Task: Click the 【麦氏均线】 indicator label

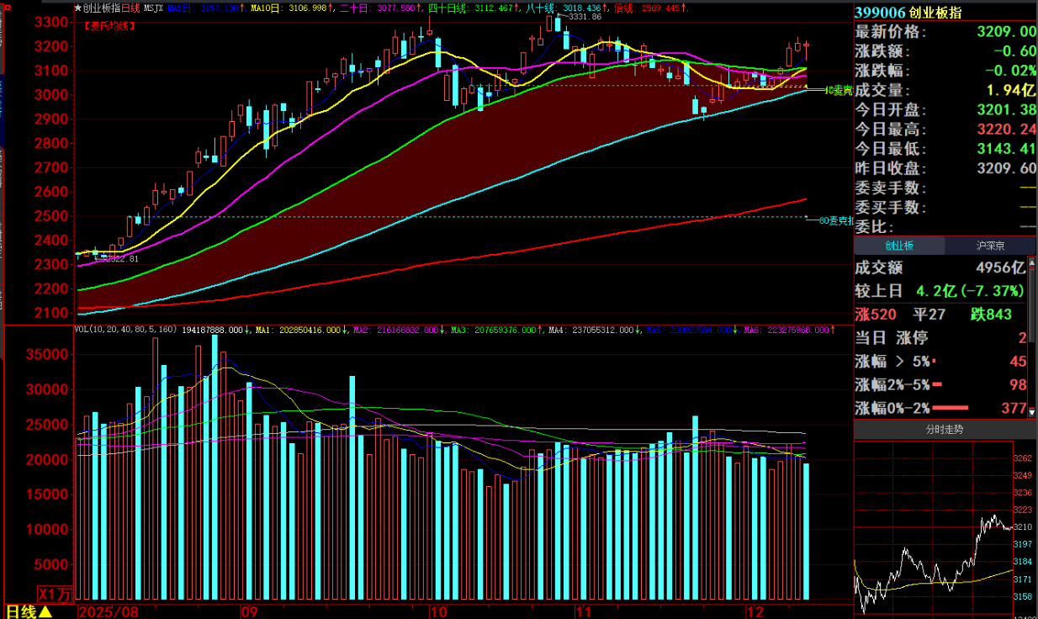Action: 109,26
